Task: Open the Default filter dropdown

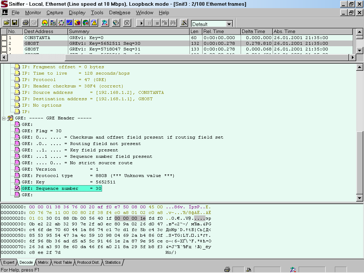Action: 229,24
